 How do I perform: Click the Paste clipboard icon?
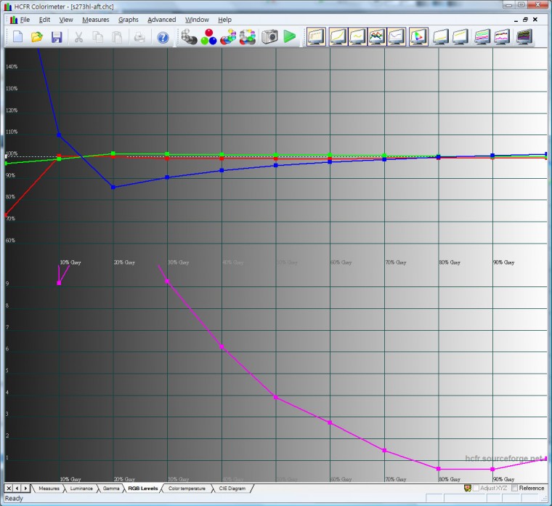click(117, 37)
